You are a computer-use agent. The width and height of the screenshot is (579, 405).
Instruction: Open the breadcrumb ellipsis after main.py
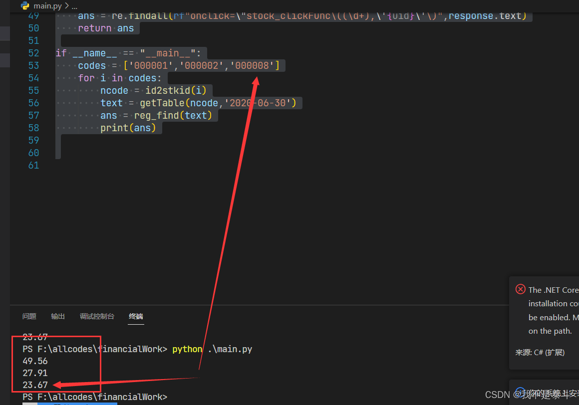[74, 6]
